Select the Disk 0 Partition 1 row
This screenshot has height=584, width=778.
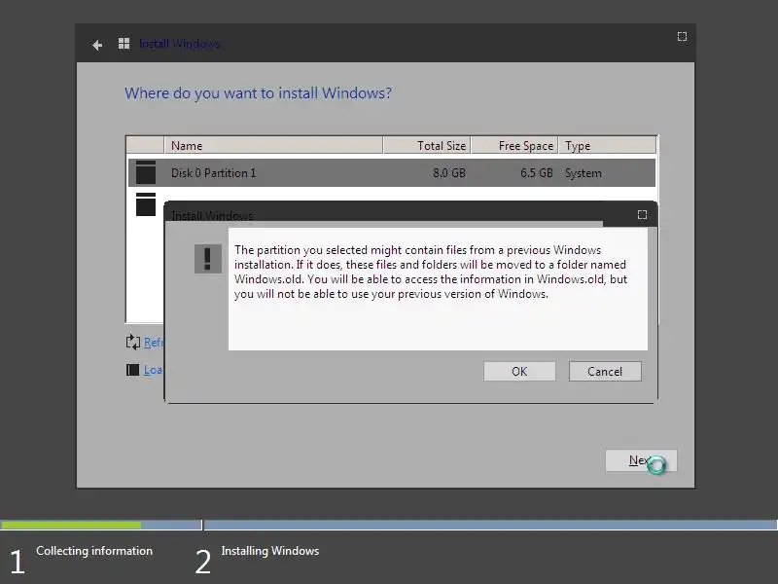tap(392, 173)
